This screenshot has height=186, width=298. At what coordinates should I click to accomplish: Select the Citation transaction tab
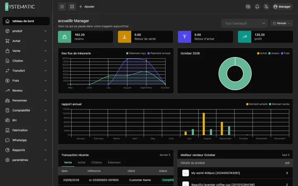tap(96, 162)
